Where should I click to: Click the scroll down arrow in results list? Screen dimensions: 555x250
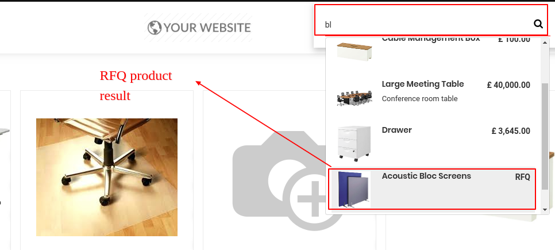pos(545,210)
